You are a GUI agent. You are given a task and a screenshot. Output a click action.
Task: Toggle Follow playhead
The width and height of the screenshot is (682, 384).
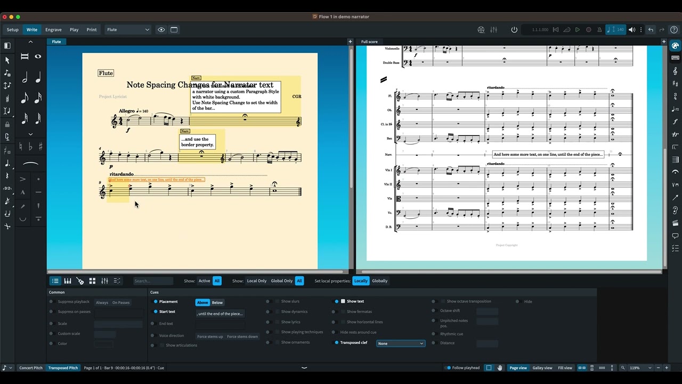tap(449, 368)
